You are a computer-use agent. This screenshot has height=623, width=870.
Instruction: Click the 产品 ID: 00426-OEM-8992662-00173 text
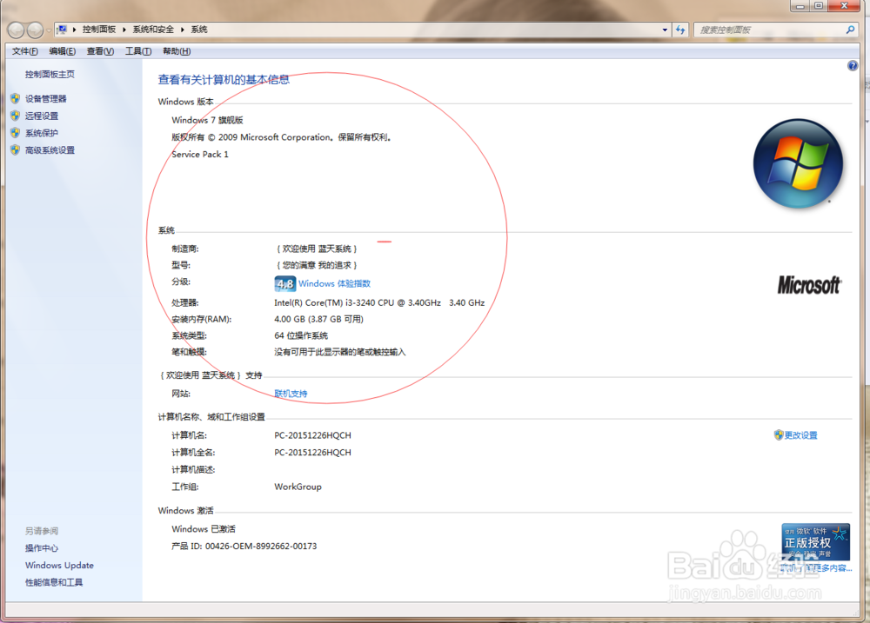click(244, 547)
